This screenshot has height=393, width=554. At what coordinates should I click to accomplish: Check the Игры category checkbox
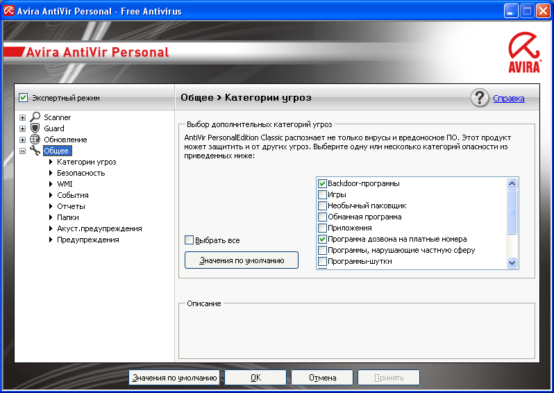322,194
